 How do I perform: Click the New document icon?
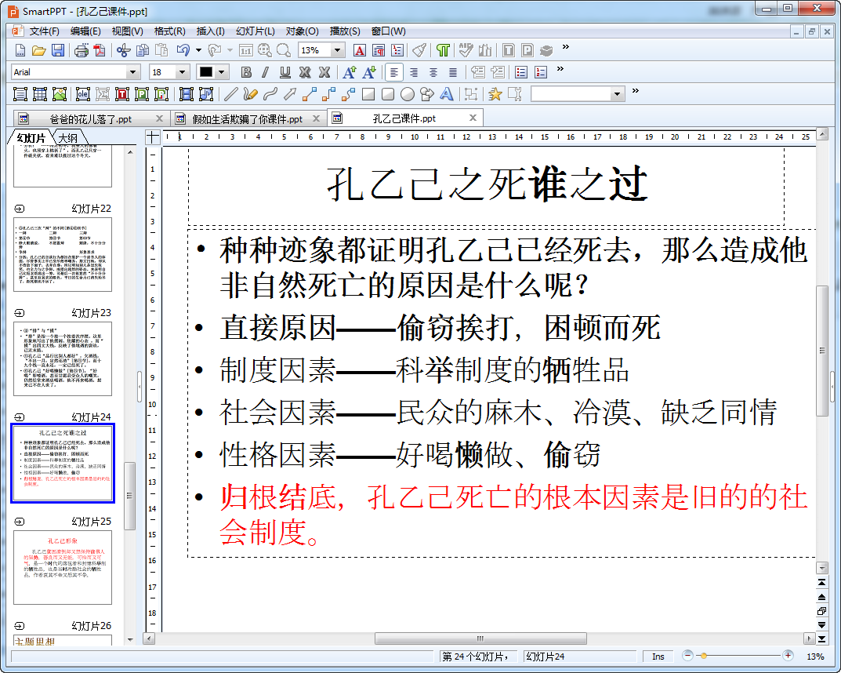20,50
